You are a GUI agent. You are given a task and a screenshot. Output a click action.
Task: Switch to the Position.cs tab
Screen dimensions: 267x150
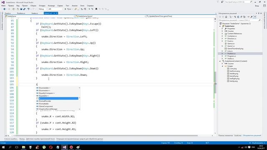(21, 13)
